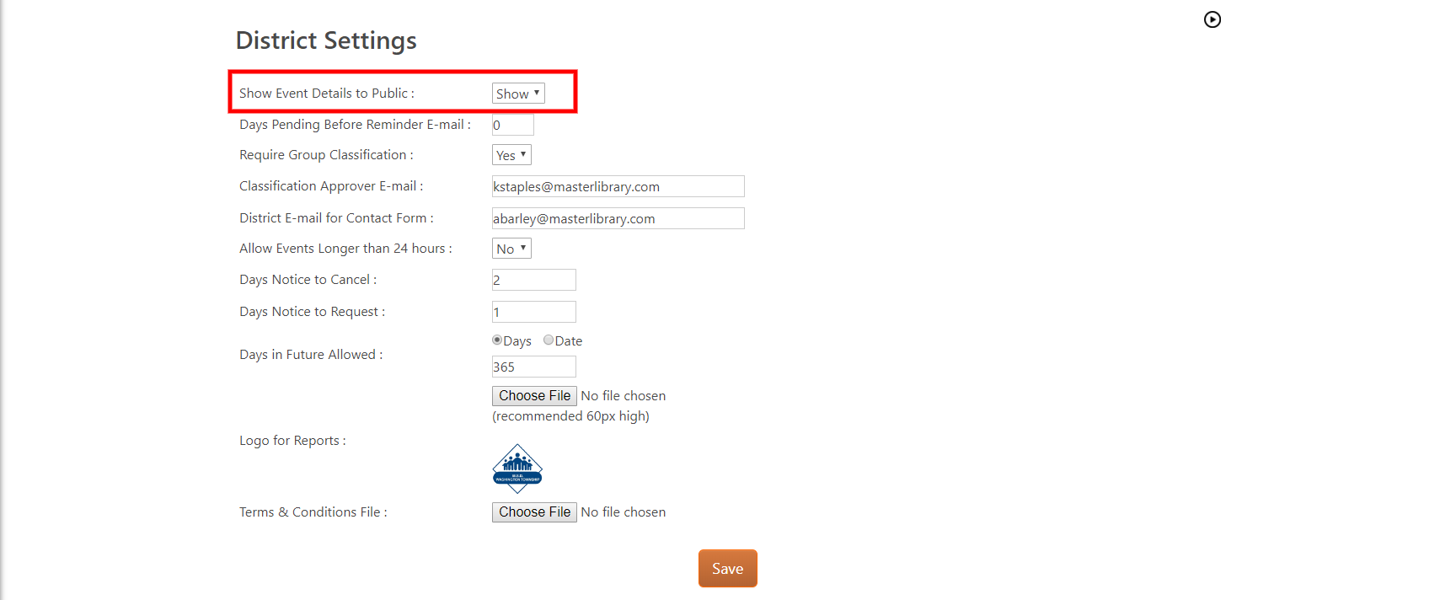This screenshot has width=1456, height=600.
Task: Click the 'Logo for Reports' label
Action: coord(292,441)
